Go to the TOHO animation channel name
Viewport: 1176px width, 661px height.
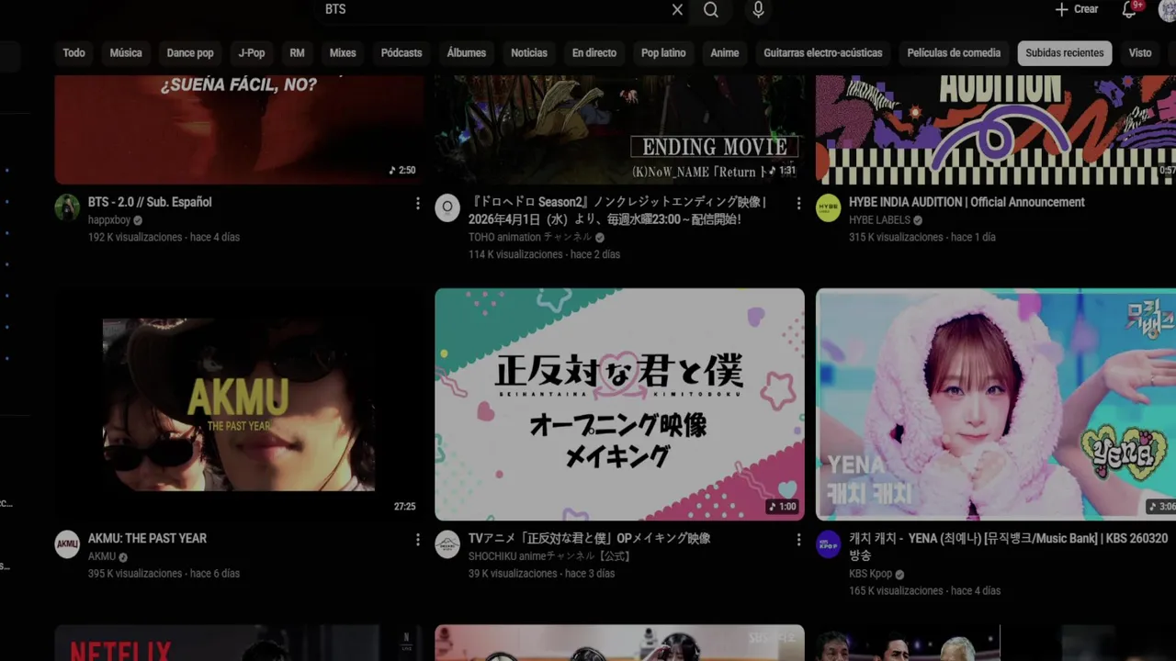pyautogui.click(x=530, y=237)
